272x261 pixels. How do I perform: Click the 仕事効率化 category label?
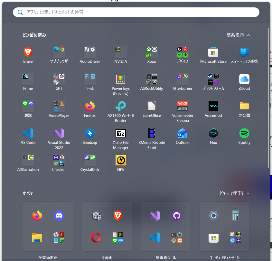48,258
